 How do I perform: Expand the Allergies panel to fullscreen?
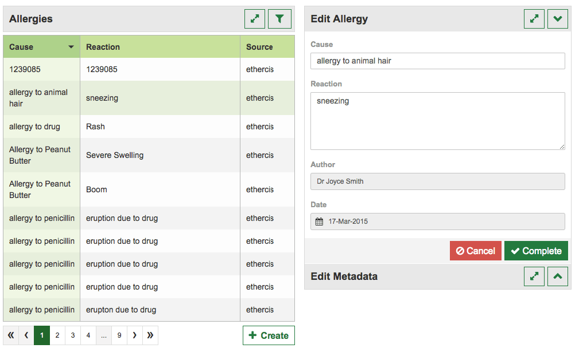(x=255, y=19)
